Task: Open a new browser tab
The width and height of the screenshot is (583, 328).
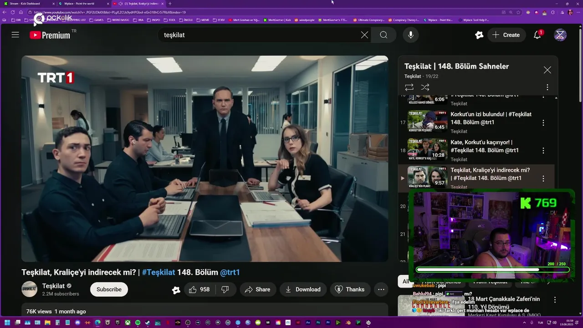Action: coord(170,4)
